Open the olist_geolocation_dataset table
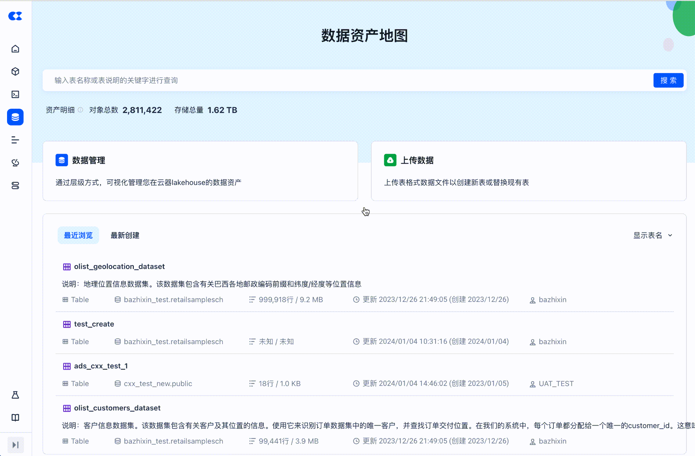This screenshot has height=456, width=695. 119,267
